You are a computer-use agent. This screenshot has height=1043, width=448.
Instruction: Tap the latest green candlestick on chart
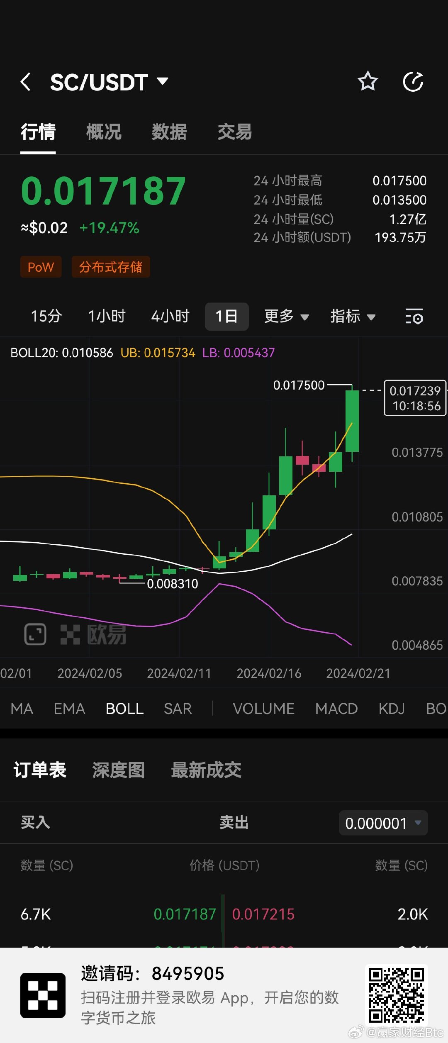click(x=352, y=421)
